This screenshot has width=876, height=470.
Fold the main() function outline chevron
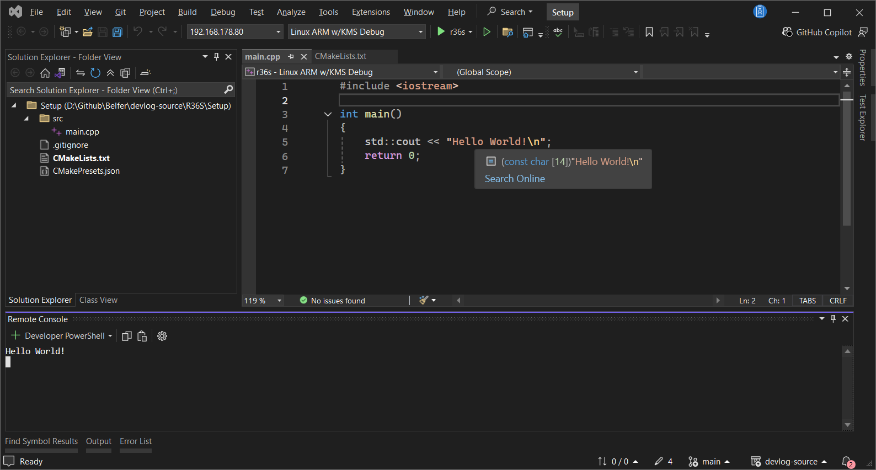(328, 114)
